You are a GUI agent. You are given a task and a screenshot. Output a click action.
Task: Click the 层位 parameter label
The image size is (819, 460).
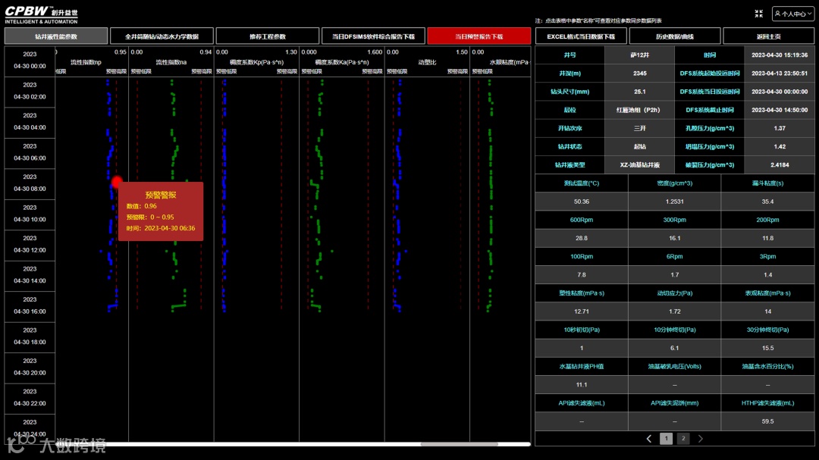570,110
